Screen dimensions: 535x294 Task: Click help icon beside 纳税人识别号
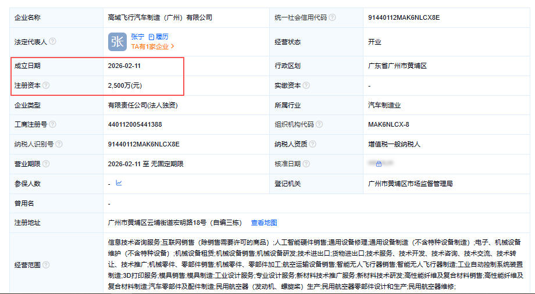59,144
